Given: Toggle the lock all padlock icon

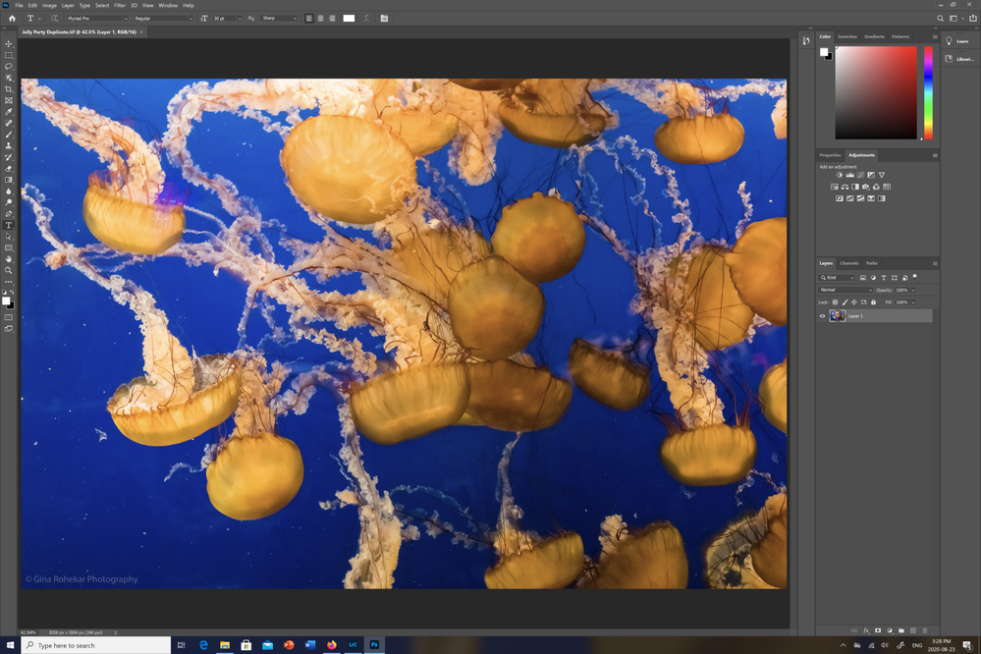Looking at the screenshot, I should coord(873,302).
